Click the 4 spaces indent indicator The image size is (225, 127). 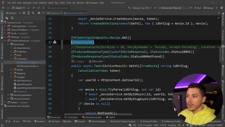(x=172, y=125)
